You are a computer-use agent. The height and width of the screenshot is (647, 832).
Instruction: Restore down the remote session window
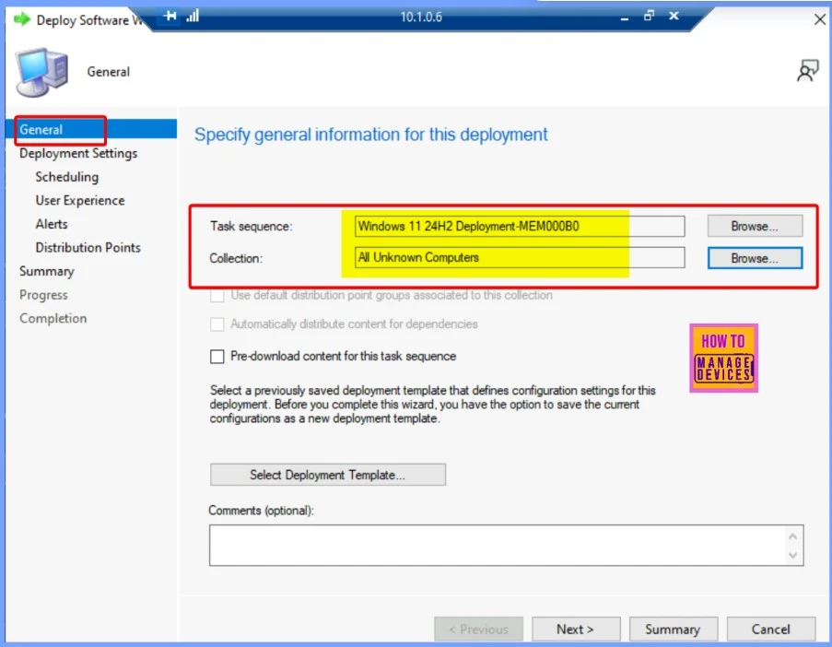pyautogui.click(x=649, y=16)
